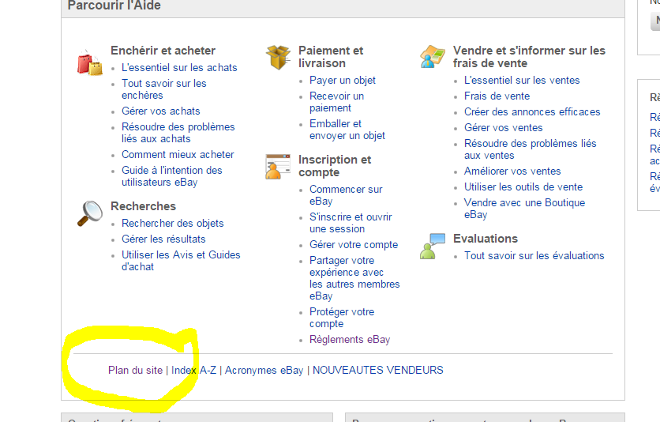The height and width of the screenshot is (422, 660).
Task: Open the Payer un objet help page
Action: point(342,81)
